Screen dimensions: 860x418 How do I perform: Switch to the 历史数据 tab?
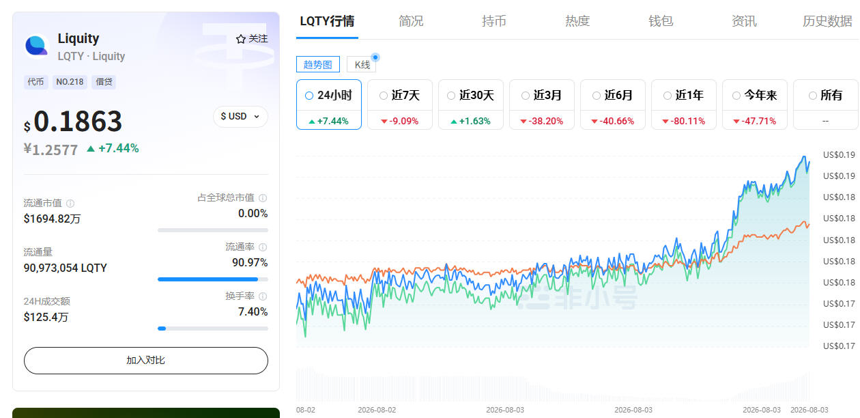tap(827, 21)
